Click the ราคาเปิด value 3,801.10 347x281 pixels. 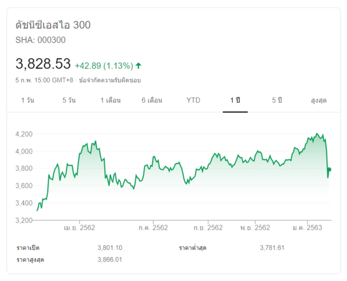(x=110, y=248)
